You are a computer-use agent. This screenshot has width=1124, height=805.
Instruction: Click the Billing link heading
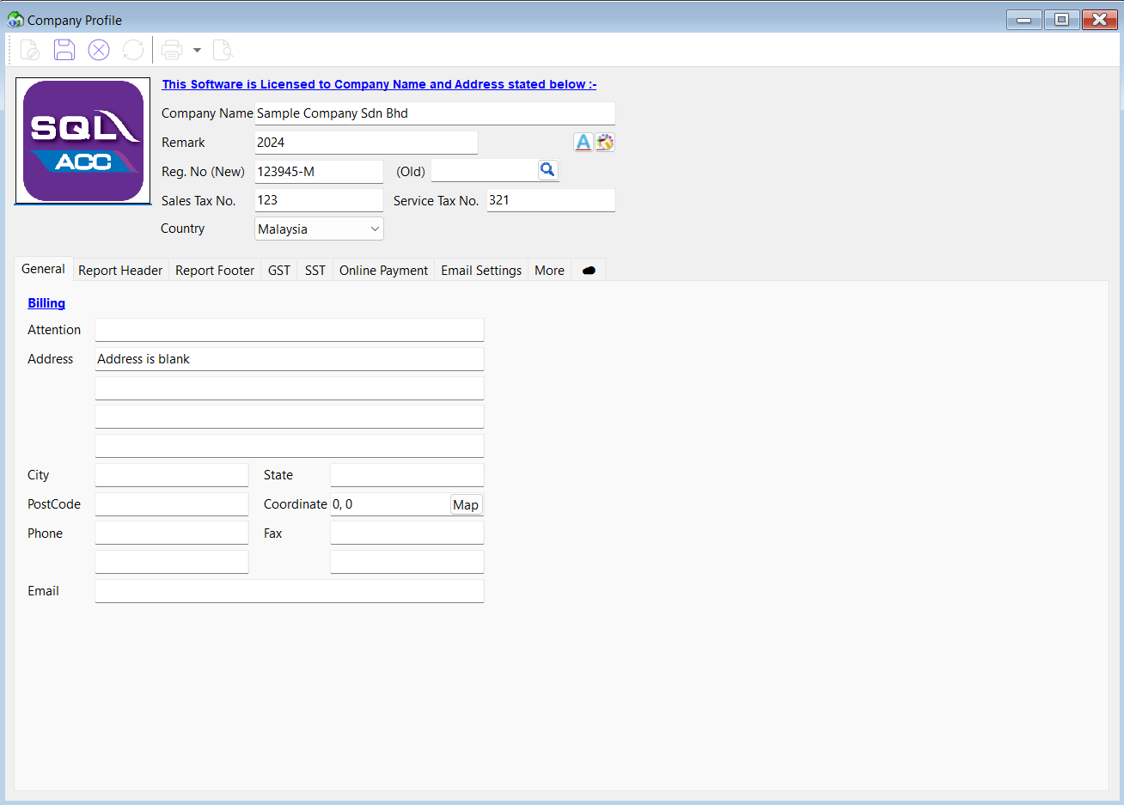coord(46,303)
